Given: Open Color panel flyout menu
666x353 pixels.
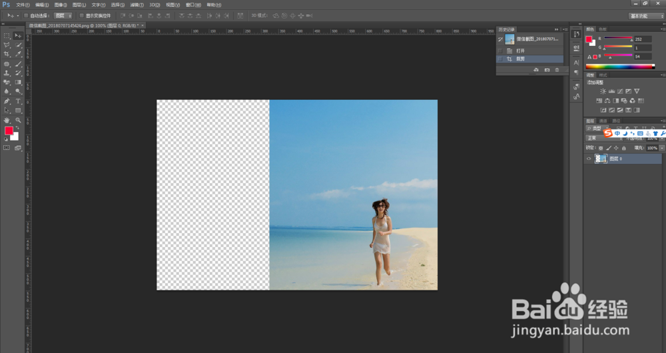Looking at the screenshot, I should coord(663,29).
